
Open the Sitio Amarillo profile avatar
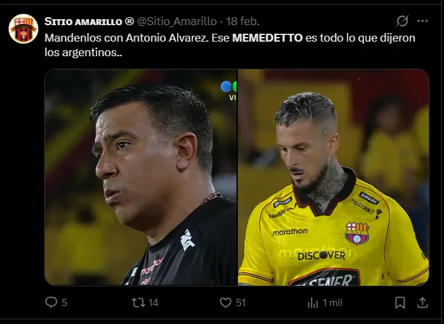23,28
